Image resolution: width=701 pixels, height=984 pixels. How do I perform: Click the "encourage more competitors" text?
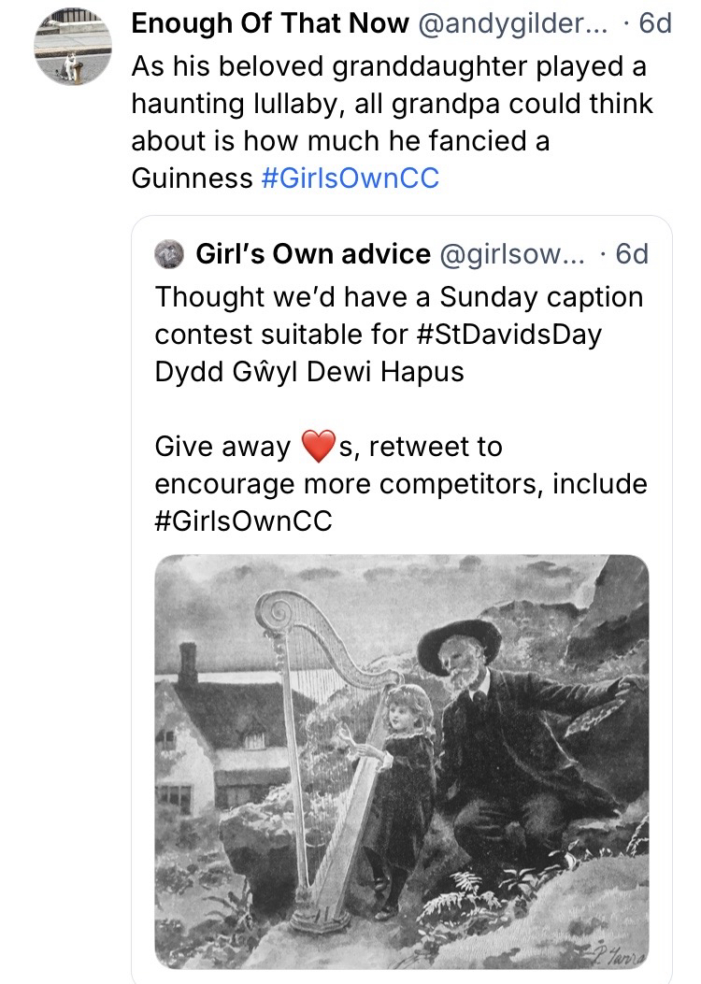(351, 484)
